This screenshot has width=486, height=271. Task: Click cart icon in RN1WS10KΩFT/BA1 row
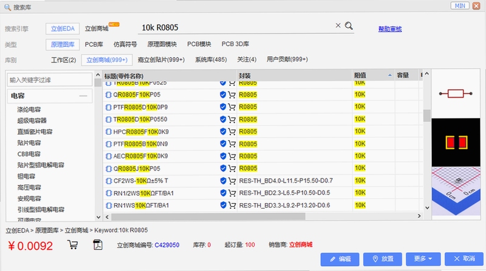(x=231, y=205)
